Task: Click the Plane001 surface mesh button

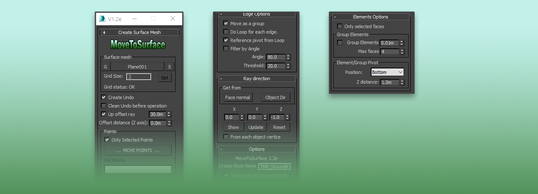Action: tap(137, 67)
